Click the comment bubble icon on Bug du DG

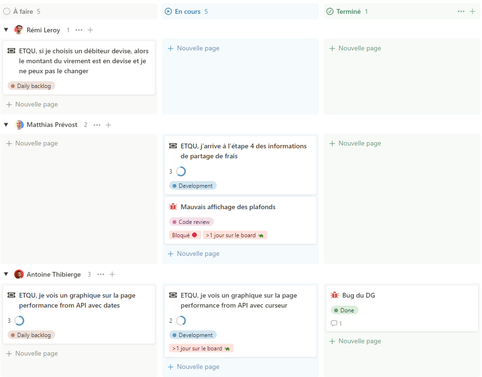point(334,323)
